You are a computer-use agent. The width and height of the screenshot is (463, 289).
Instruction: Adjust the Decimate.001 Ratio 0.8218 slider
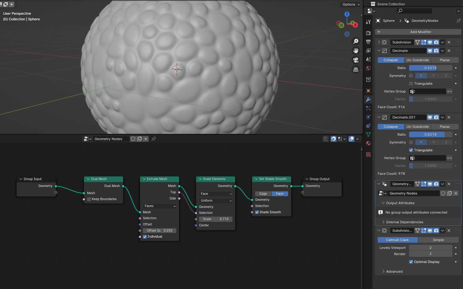(430, 134)
